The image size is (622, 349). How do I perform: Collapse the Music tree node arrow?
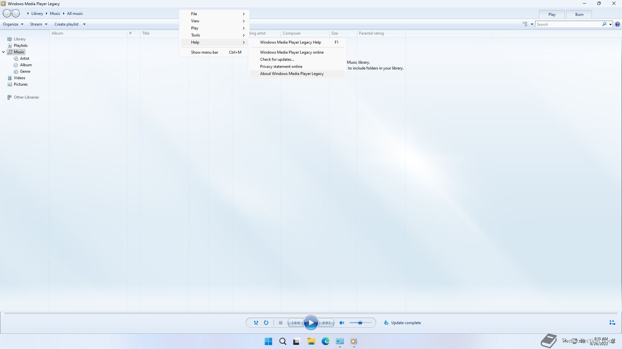pyautogui.click(x=4, y=52)
